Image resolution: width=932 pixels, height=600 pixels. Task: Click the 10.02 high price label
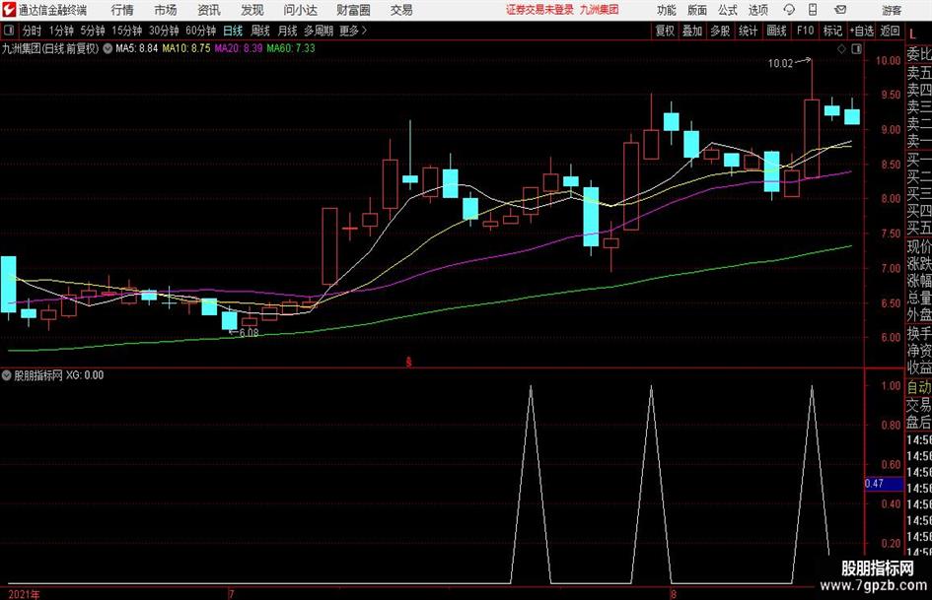click(x=780, y=64)
